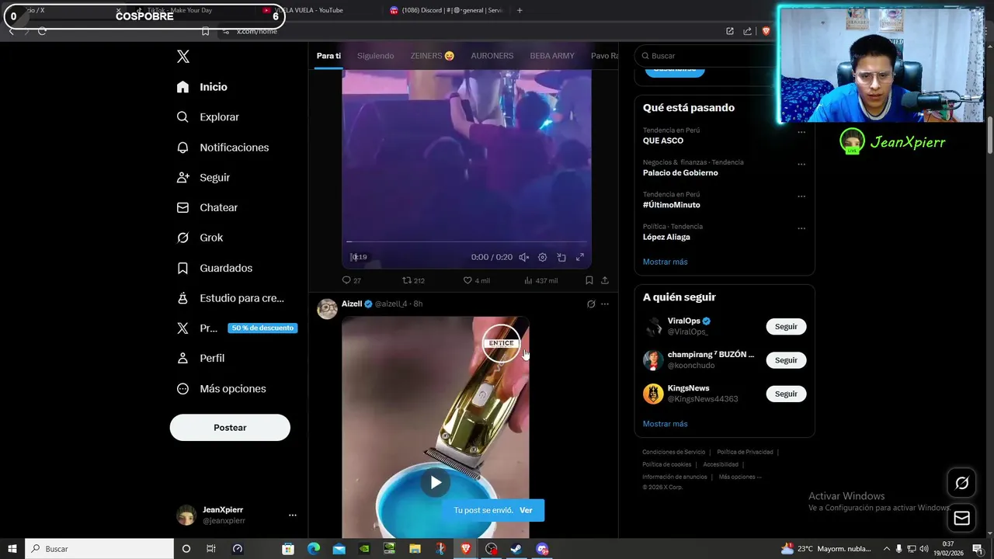Image resolution: width=994 pixels, height=559 pixels.
Task: Show more under A quién seguir
Action: pyautogui.click(x=666, y=424)
